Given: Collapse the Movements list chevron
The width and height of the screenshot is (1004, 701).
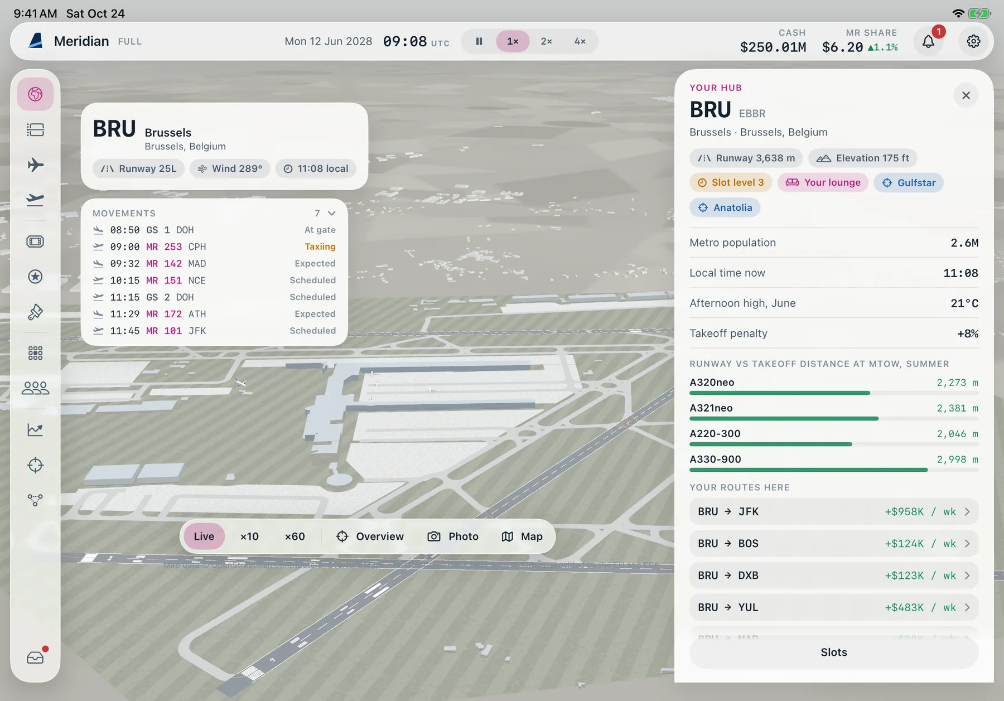Looking at the screenshot, I should click(332, 213).
